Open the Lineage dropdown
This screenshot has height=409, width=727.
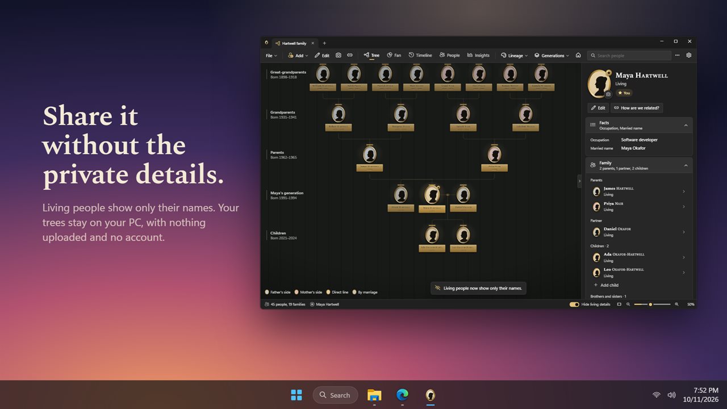pyautogui.click(x=515, y=56)
